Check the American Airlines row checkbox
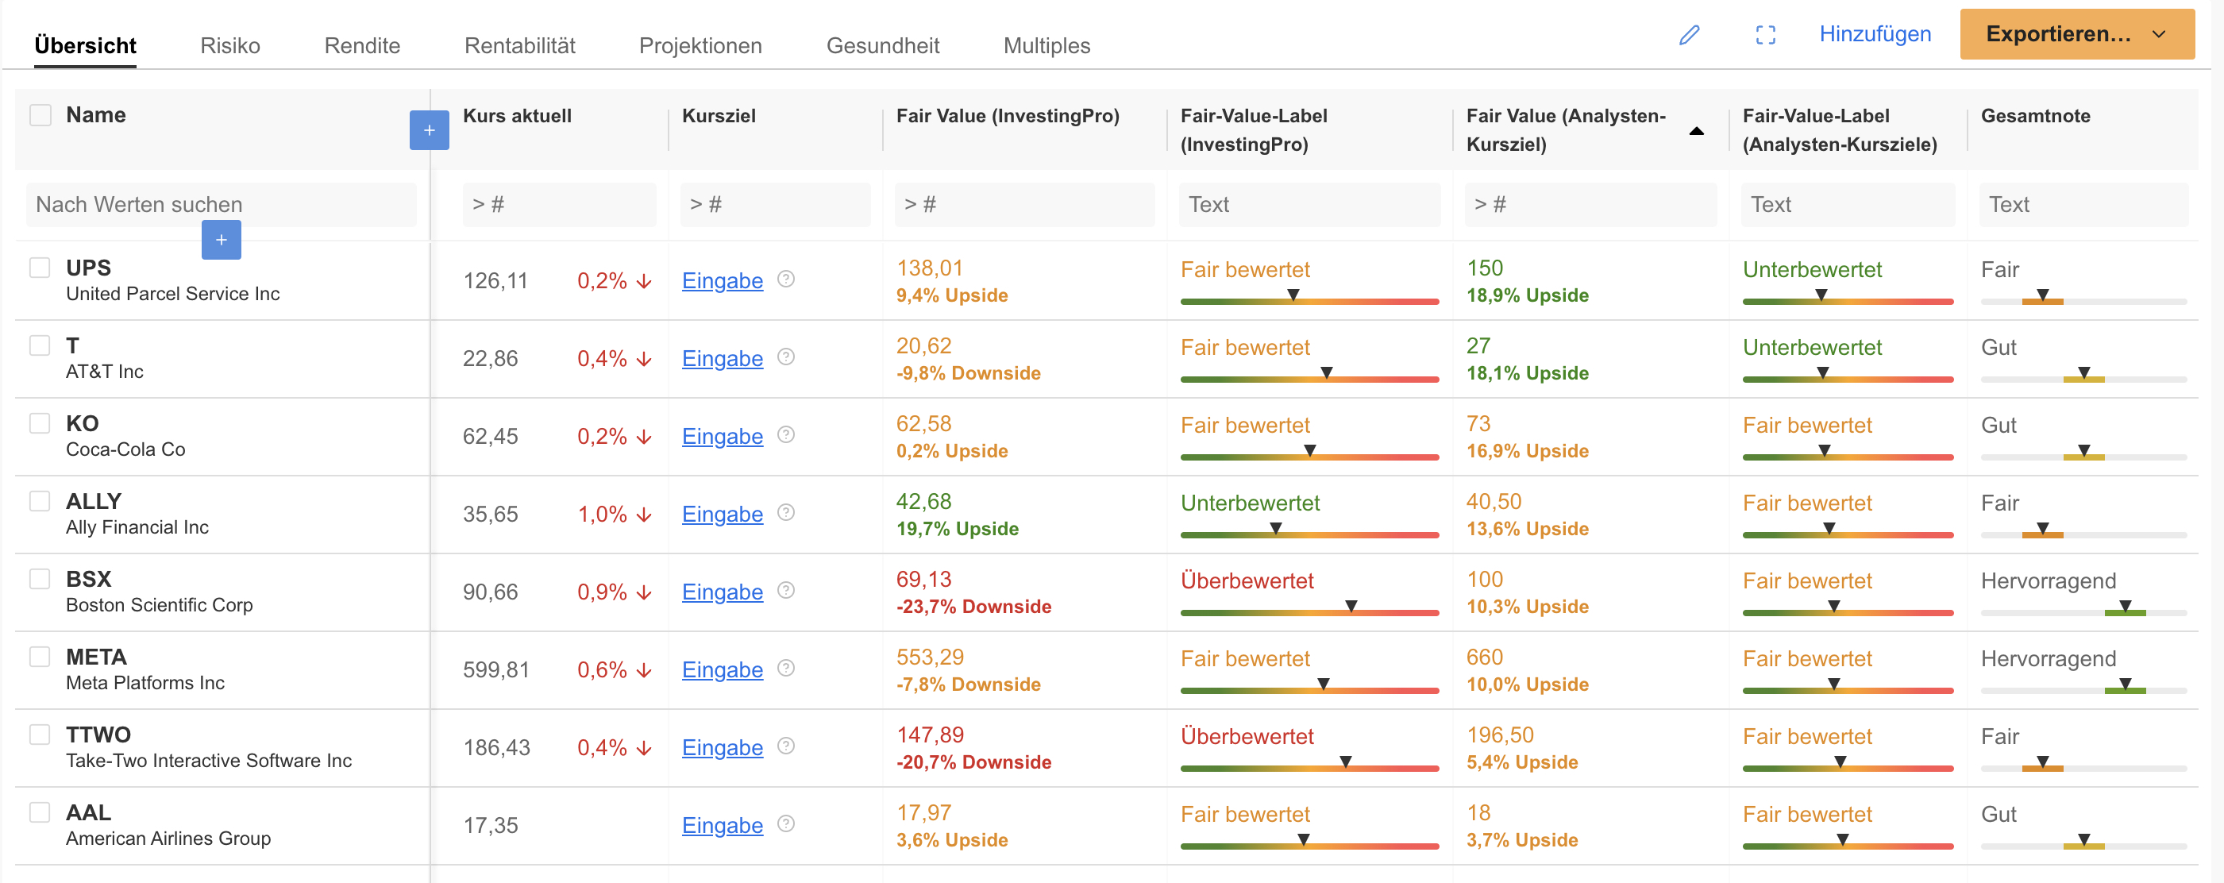Screen dimensions: 2224x883 40,812
